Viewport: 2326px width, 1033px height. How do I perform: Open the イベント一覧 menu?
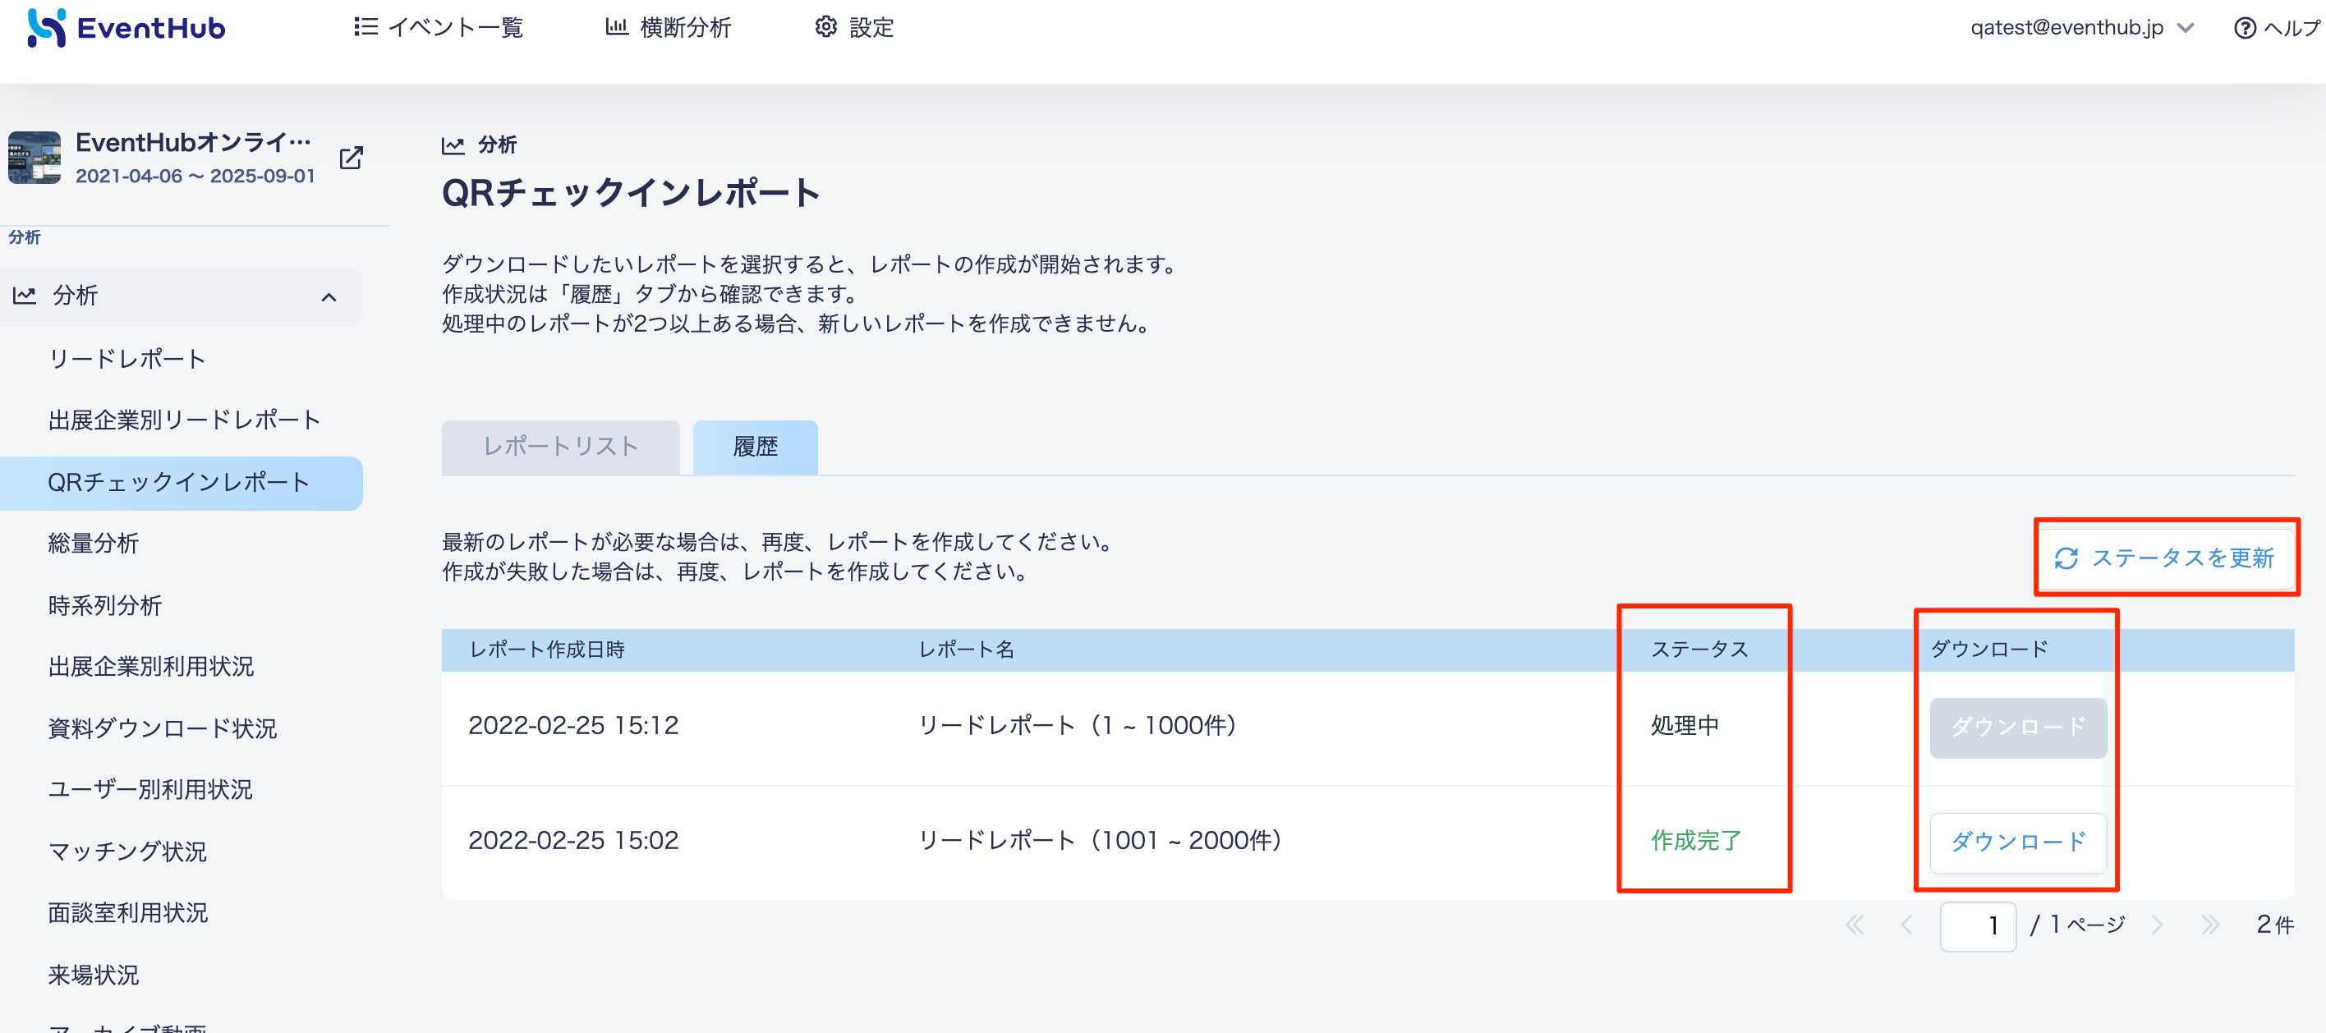point(439,28)
